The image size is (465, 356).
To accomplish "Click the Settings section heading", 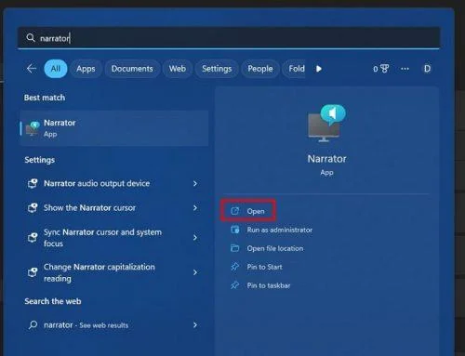I will pyautogui.click(x=40, y=160).
